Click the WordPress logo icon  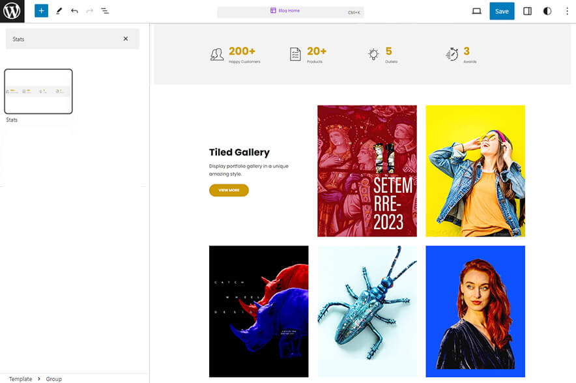[12, 11]
